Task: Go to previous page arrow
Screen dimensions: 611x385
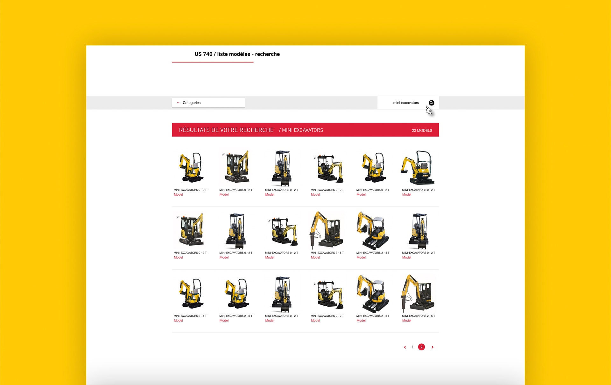Action: (405, 347)
